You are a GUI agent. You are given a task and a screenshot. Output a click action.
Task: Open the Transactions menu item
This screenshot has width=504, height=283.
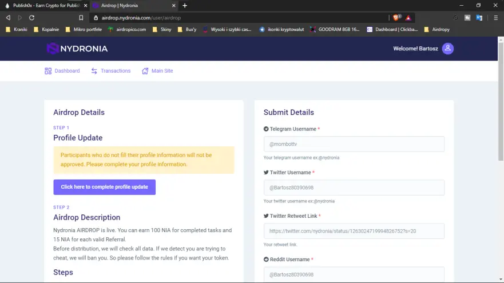111,71
